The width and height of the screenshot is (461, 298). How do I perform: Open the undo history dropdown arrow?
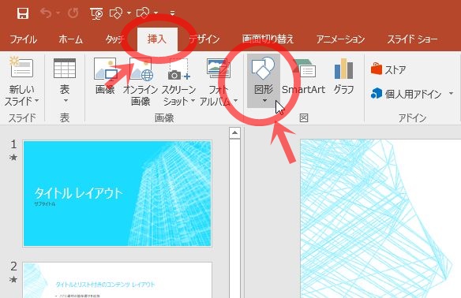(x=58, y=13)
